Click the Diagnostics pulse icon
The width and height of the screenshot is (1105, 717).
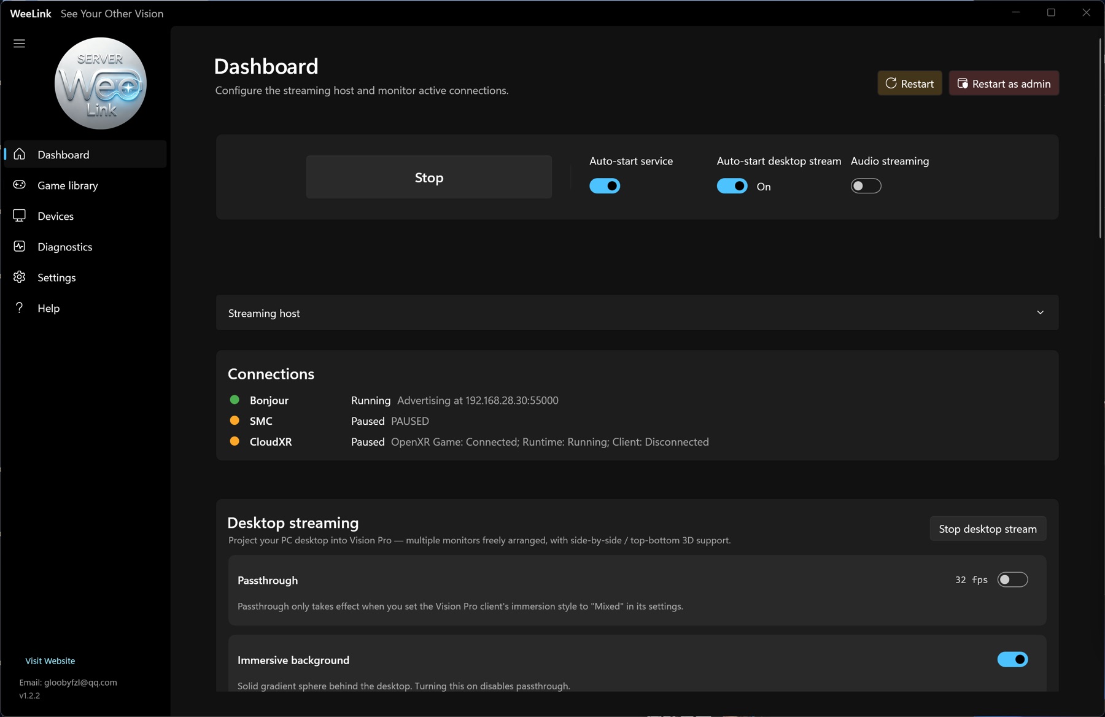coord(20,246)
